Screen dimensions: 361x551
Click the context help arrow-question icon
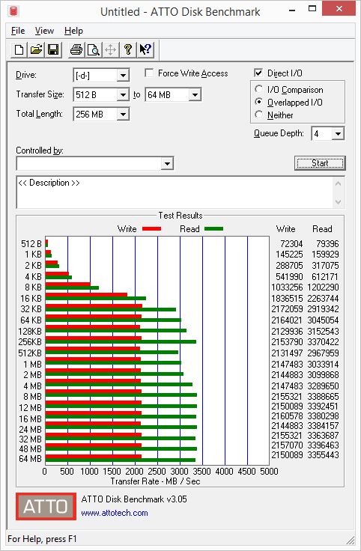click(x=145, y=49)
